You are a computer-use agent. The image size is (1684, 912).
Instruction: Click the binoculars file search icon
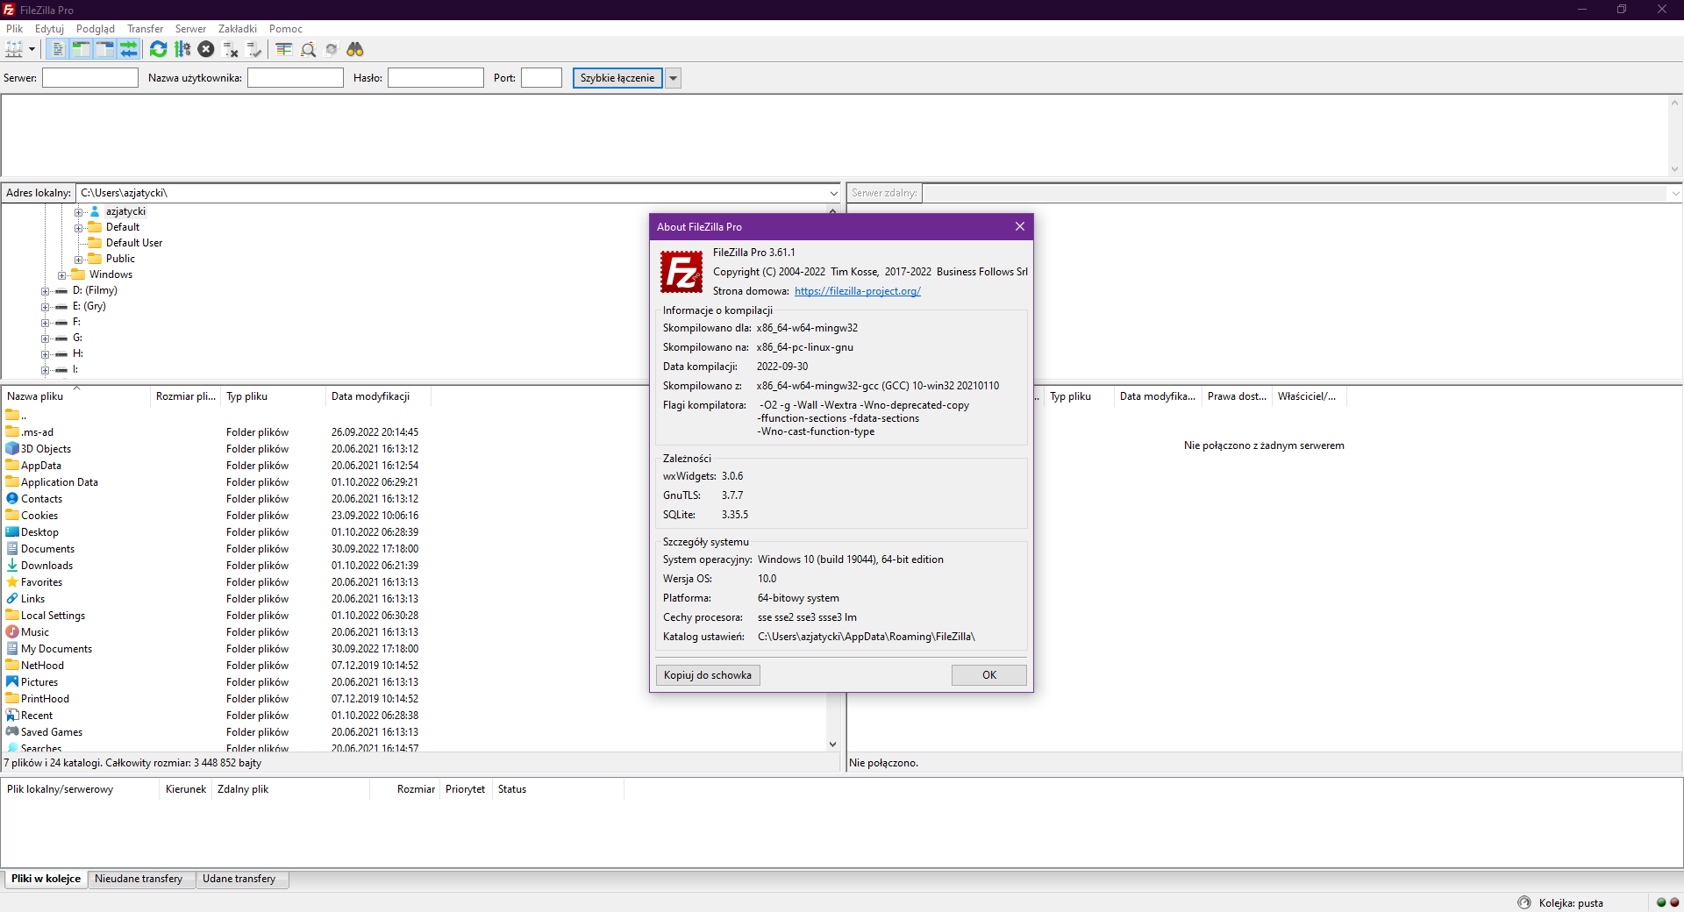pos(355,49)
